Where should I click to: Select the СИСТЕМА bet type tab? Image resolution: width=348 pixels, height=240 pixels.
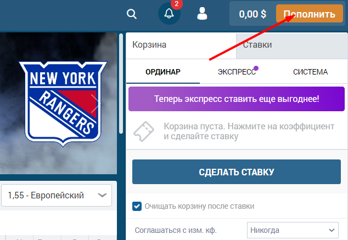pyautogui.click(x=310, y=72)
